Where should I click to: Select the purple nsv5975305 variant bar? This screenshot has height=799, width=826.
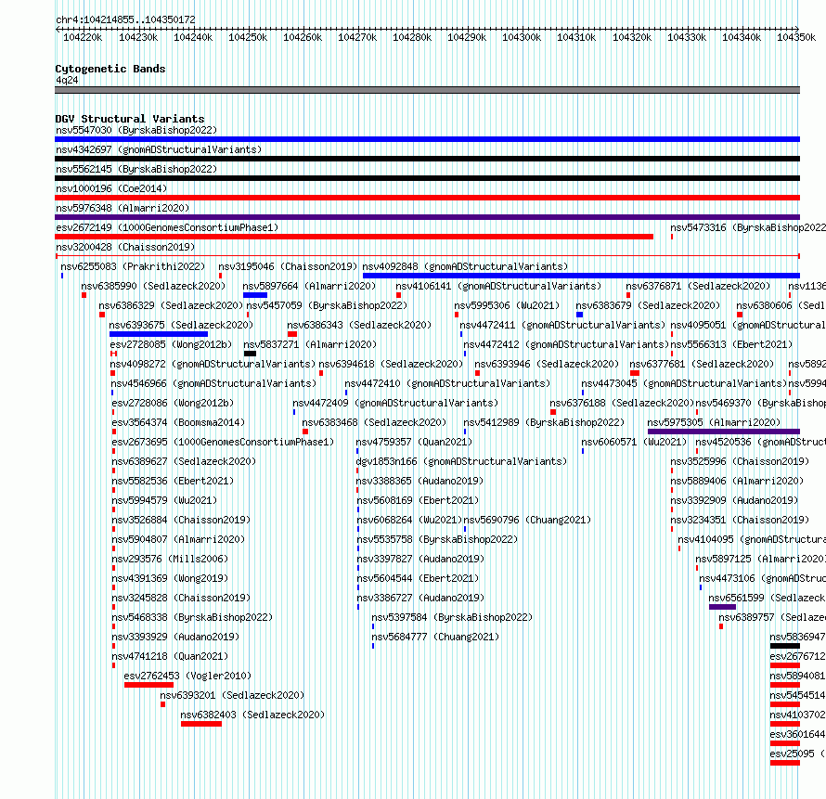click(724, 432)
